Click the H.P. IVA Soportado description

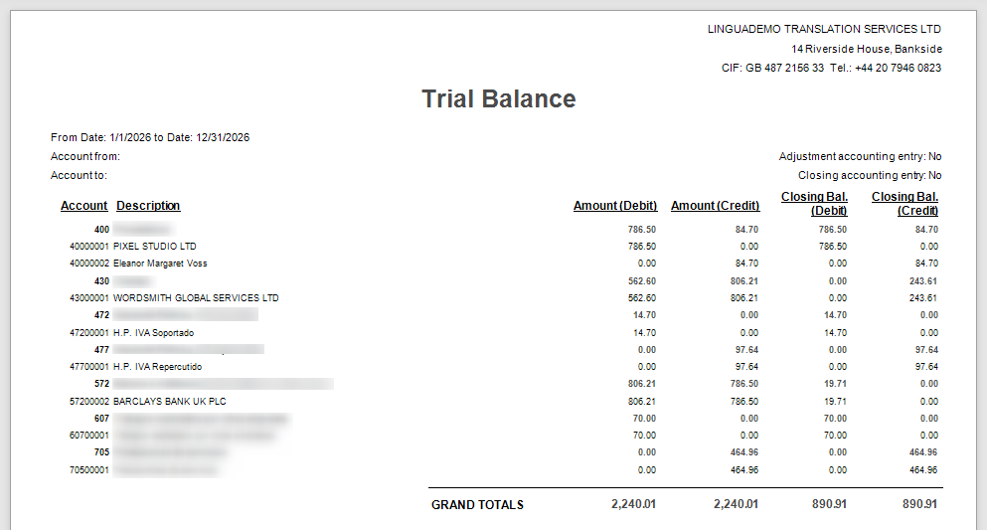pyautogui.click(x=153, y=332)
